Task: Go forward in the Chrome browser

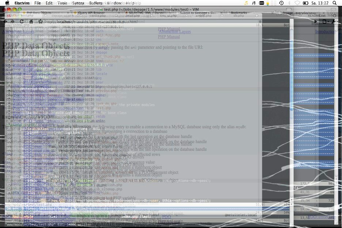Action: (x=12, y=22)
